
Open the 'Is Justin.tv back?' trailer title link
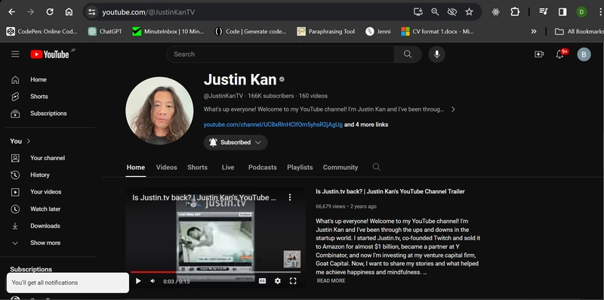click(x=390, y=191)
